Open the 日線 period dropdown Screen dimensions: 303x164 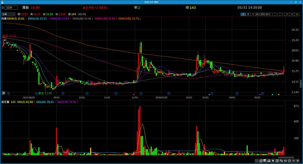click(x=8, y=14)
